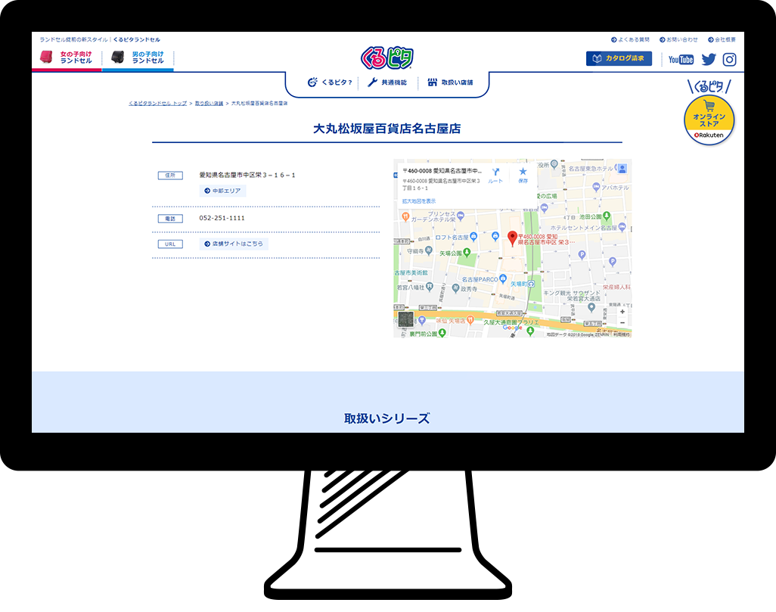Click the ルート directions icon on map
Screen dimensions: 776x612
[495, 176]
